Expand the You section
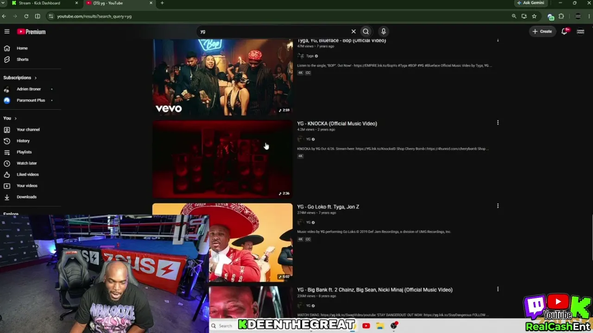The width and height of the screenshot is (593, 333). coord(10,118)
